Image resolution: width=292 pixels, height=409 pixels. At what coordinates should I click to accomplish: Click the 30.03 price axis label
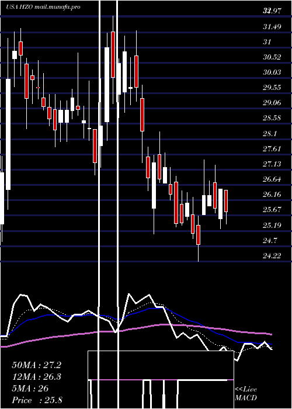click(x=272, y=72)
